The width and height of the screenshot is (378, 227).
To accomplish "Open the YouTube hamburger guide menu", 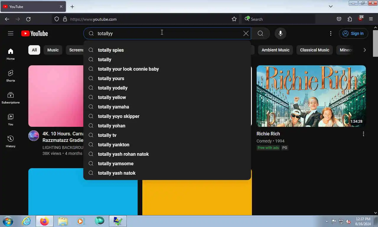I will click(11, 33).
